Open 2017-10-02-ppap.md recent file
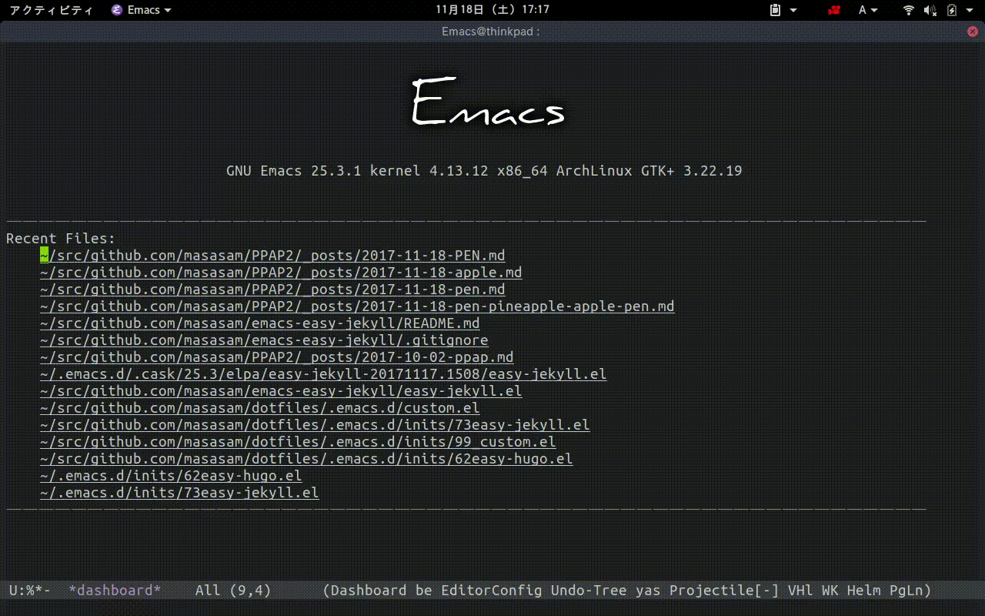The image size is (985, 616). [x=277, y=357]
